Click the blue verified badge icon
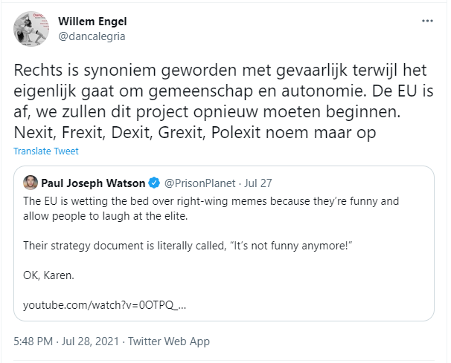The image size is (451, 363). pyautogui.click(x=154, y=183)
